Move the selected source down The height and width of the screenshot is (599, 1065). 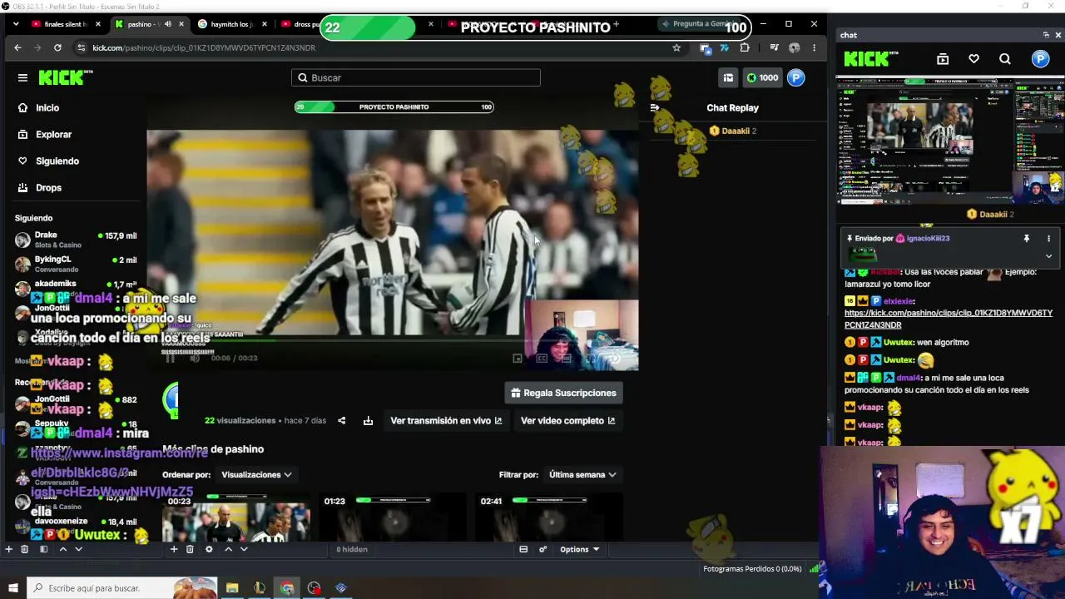(x=244, y=549)
